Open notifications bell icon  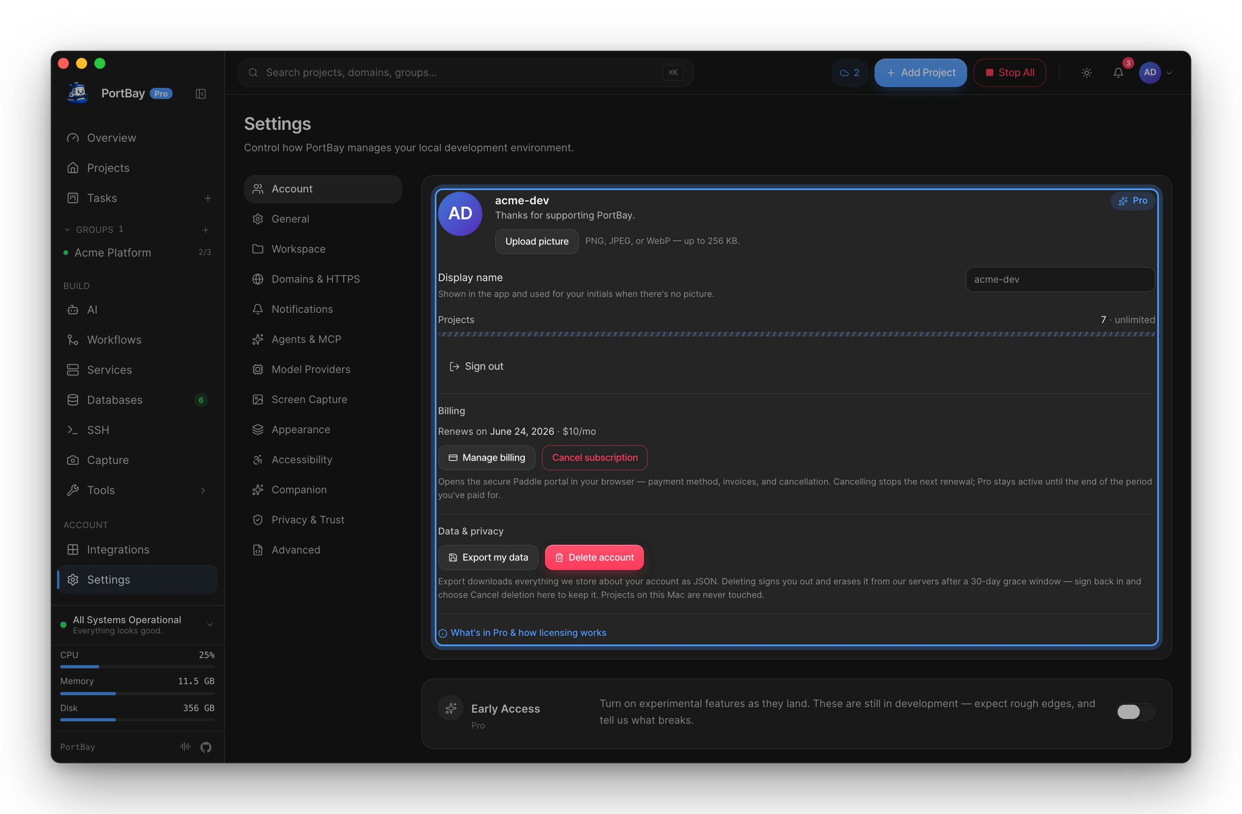pos(1118,72)
